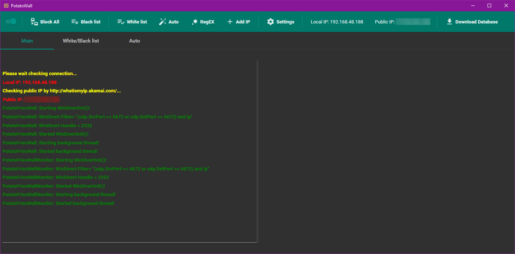The width and height of the screenshot is (515, 254).
Task: Click 'PotatoFriesWall: Starting background thread!' log line
Action: click(51, 143)
